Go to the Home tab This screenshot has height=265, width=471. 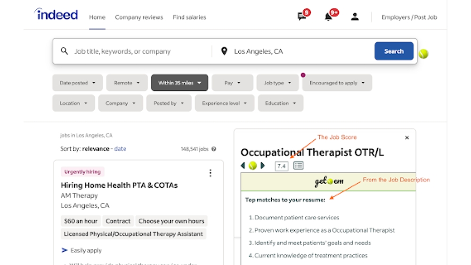tap(97, 17)
